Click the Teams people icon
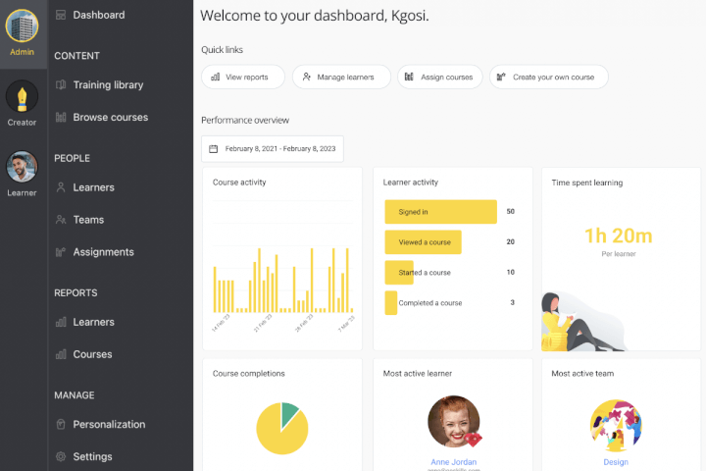The height and width of the screenshot is (471, 706). tap(61, 220)
